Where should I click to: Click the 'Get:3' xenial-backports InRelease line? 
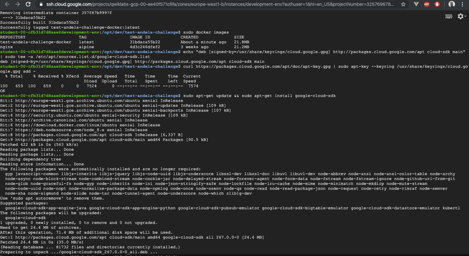(116, 110)
